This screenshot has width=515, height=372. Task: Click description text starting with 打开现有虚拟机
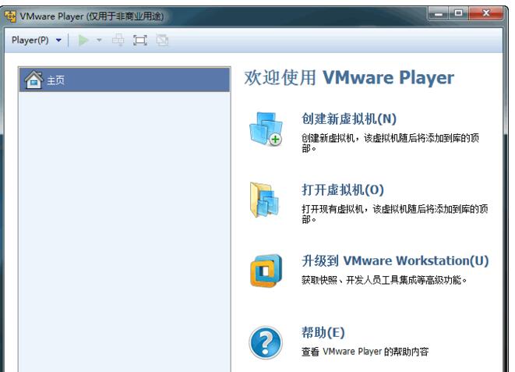(395, 214)
